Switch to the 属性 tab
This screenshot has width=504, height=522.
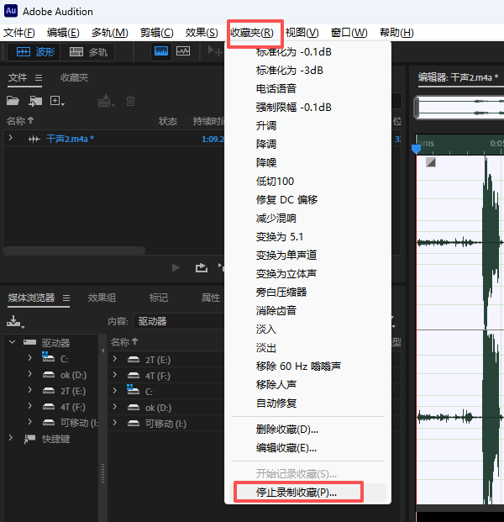pos(211,298)
